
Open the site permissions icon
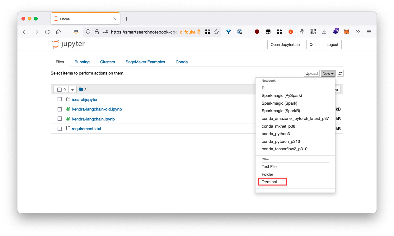click(106, 32)
